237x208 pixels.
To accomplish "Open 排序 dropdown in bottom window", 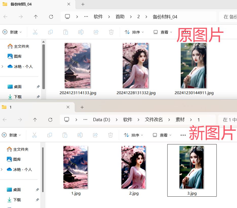I will (134, 135).
